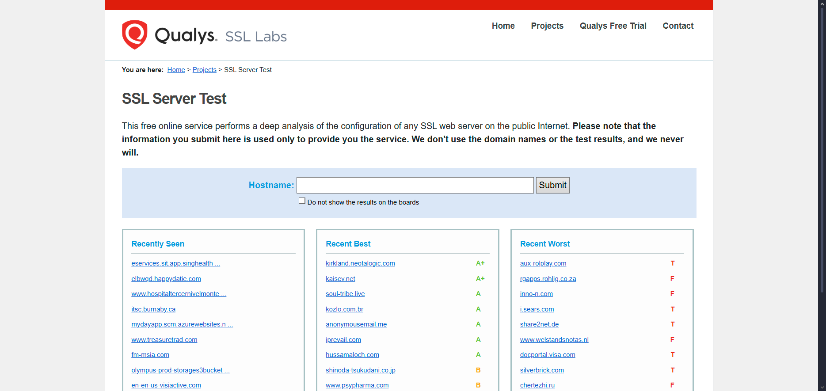Image resolution: width=826 pixels, height=391 pixels.
Task: Click the A+ grade beside kirkland.neotalogic.com
Action: tap(480, 263)
